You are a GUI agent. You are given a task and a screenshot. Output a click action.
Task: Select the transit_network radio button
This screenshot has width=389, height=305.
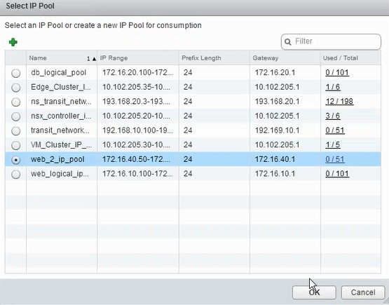pyautogui.click(x=16, y=131)
